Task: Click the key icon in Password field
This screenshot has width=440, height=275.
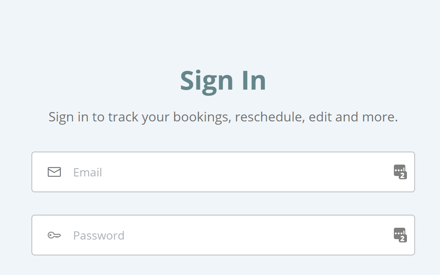Action: (x=54, y=235)
